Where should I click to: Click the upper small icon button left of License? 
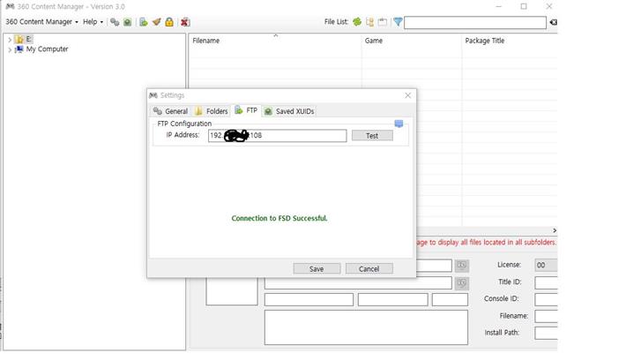(x=462, y=266)
